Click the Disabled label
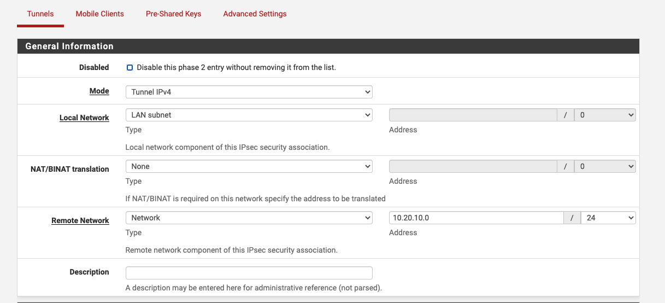Screen dimensions: 665x303 [94, 67]
